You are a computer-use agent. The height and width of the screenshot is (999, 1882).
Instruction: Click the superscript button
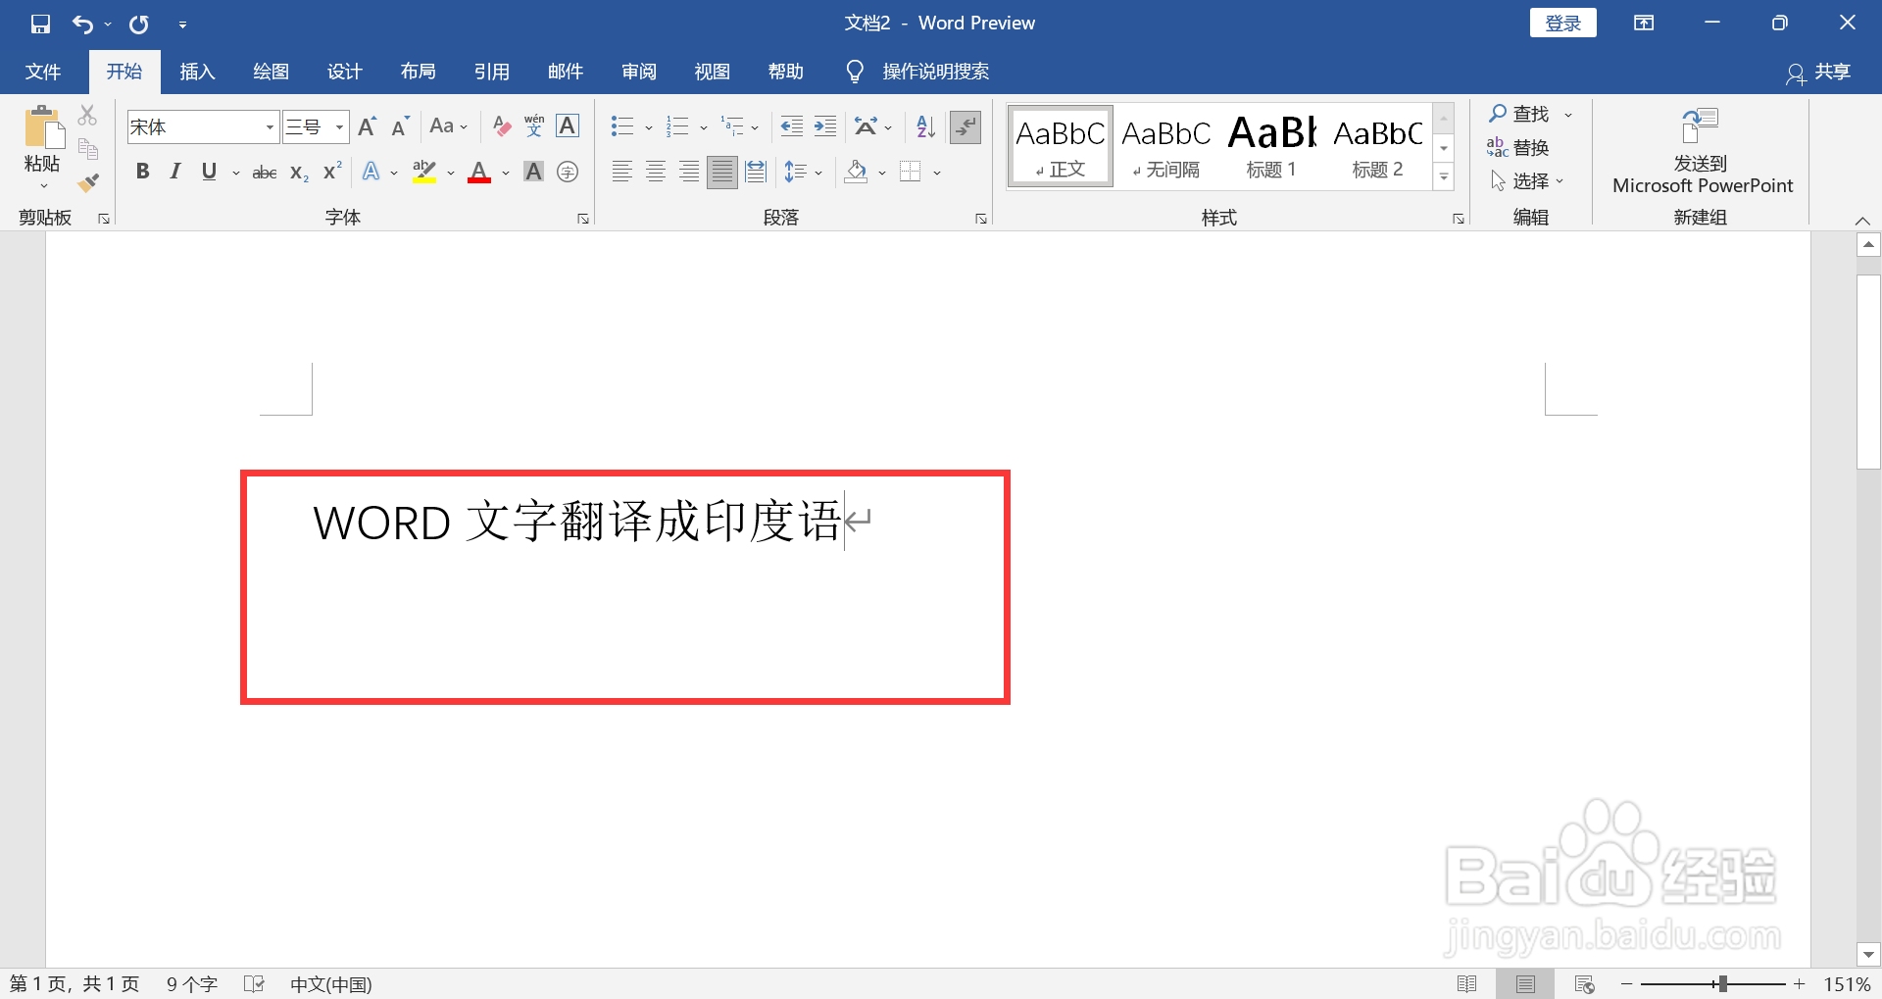pyautogui.click(x=332, y=171)
